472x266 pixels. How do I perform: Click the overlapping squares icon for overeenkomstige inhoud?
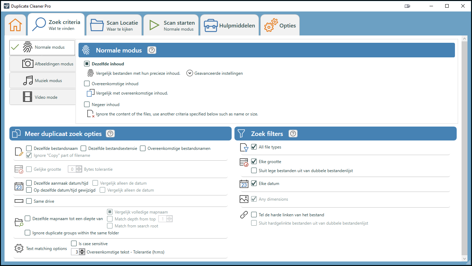pyautogui.click(x=91, y=93)
